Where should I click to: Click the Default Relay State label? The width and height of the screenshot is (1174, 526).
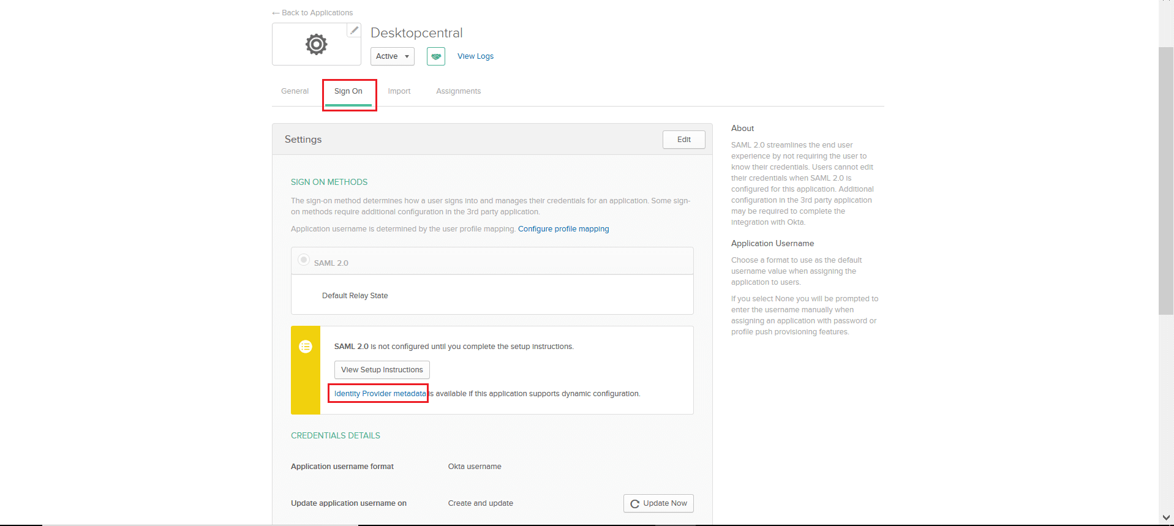(355, 296)
